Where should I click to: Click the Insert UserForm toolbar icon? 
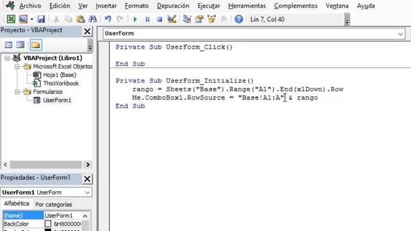point(23,19)
